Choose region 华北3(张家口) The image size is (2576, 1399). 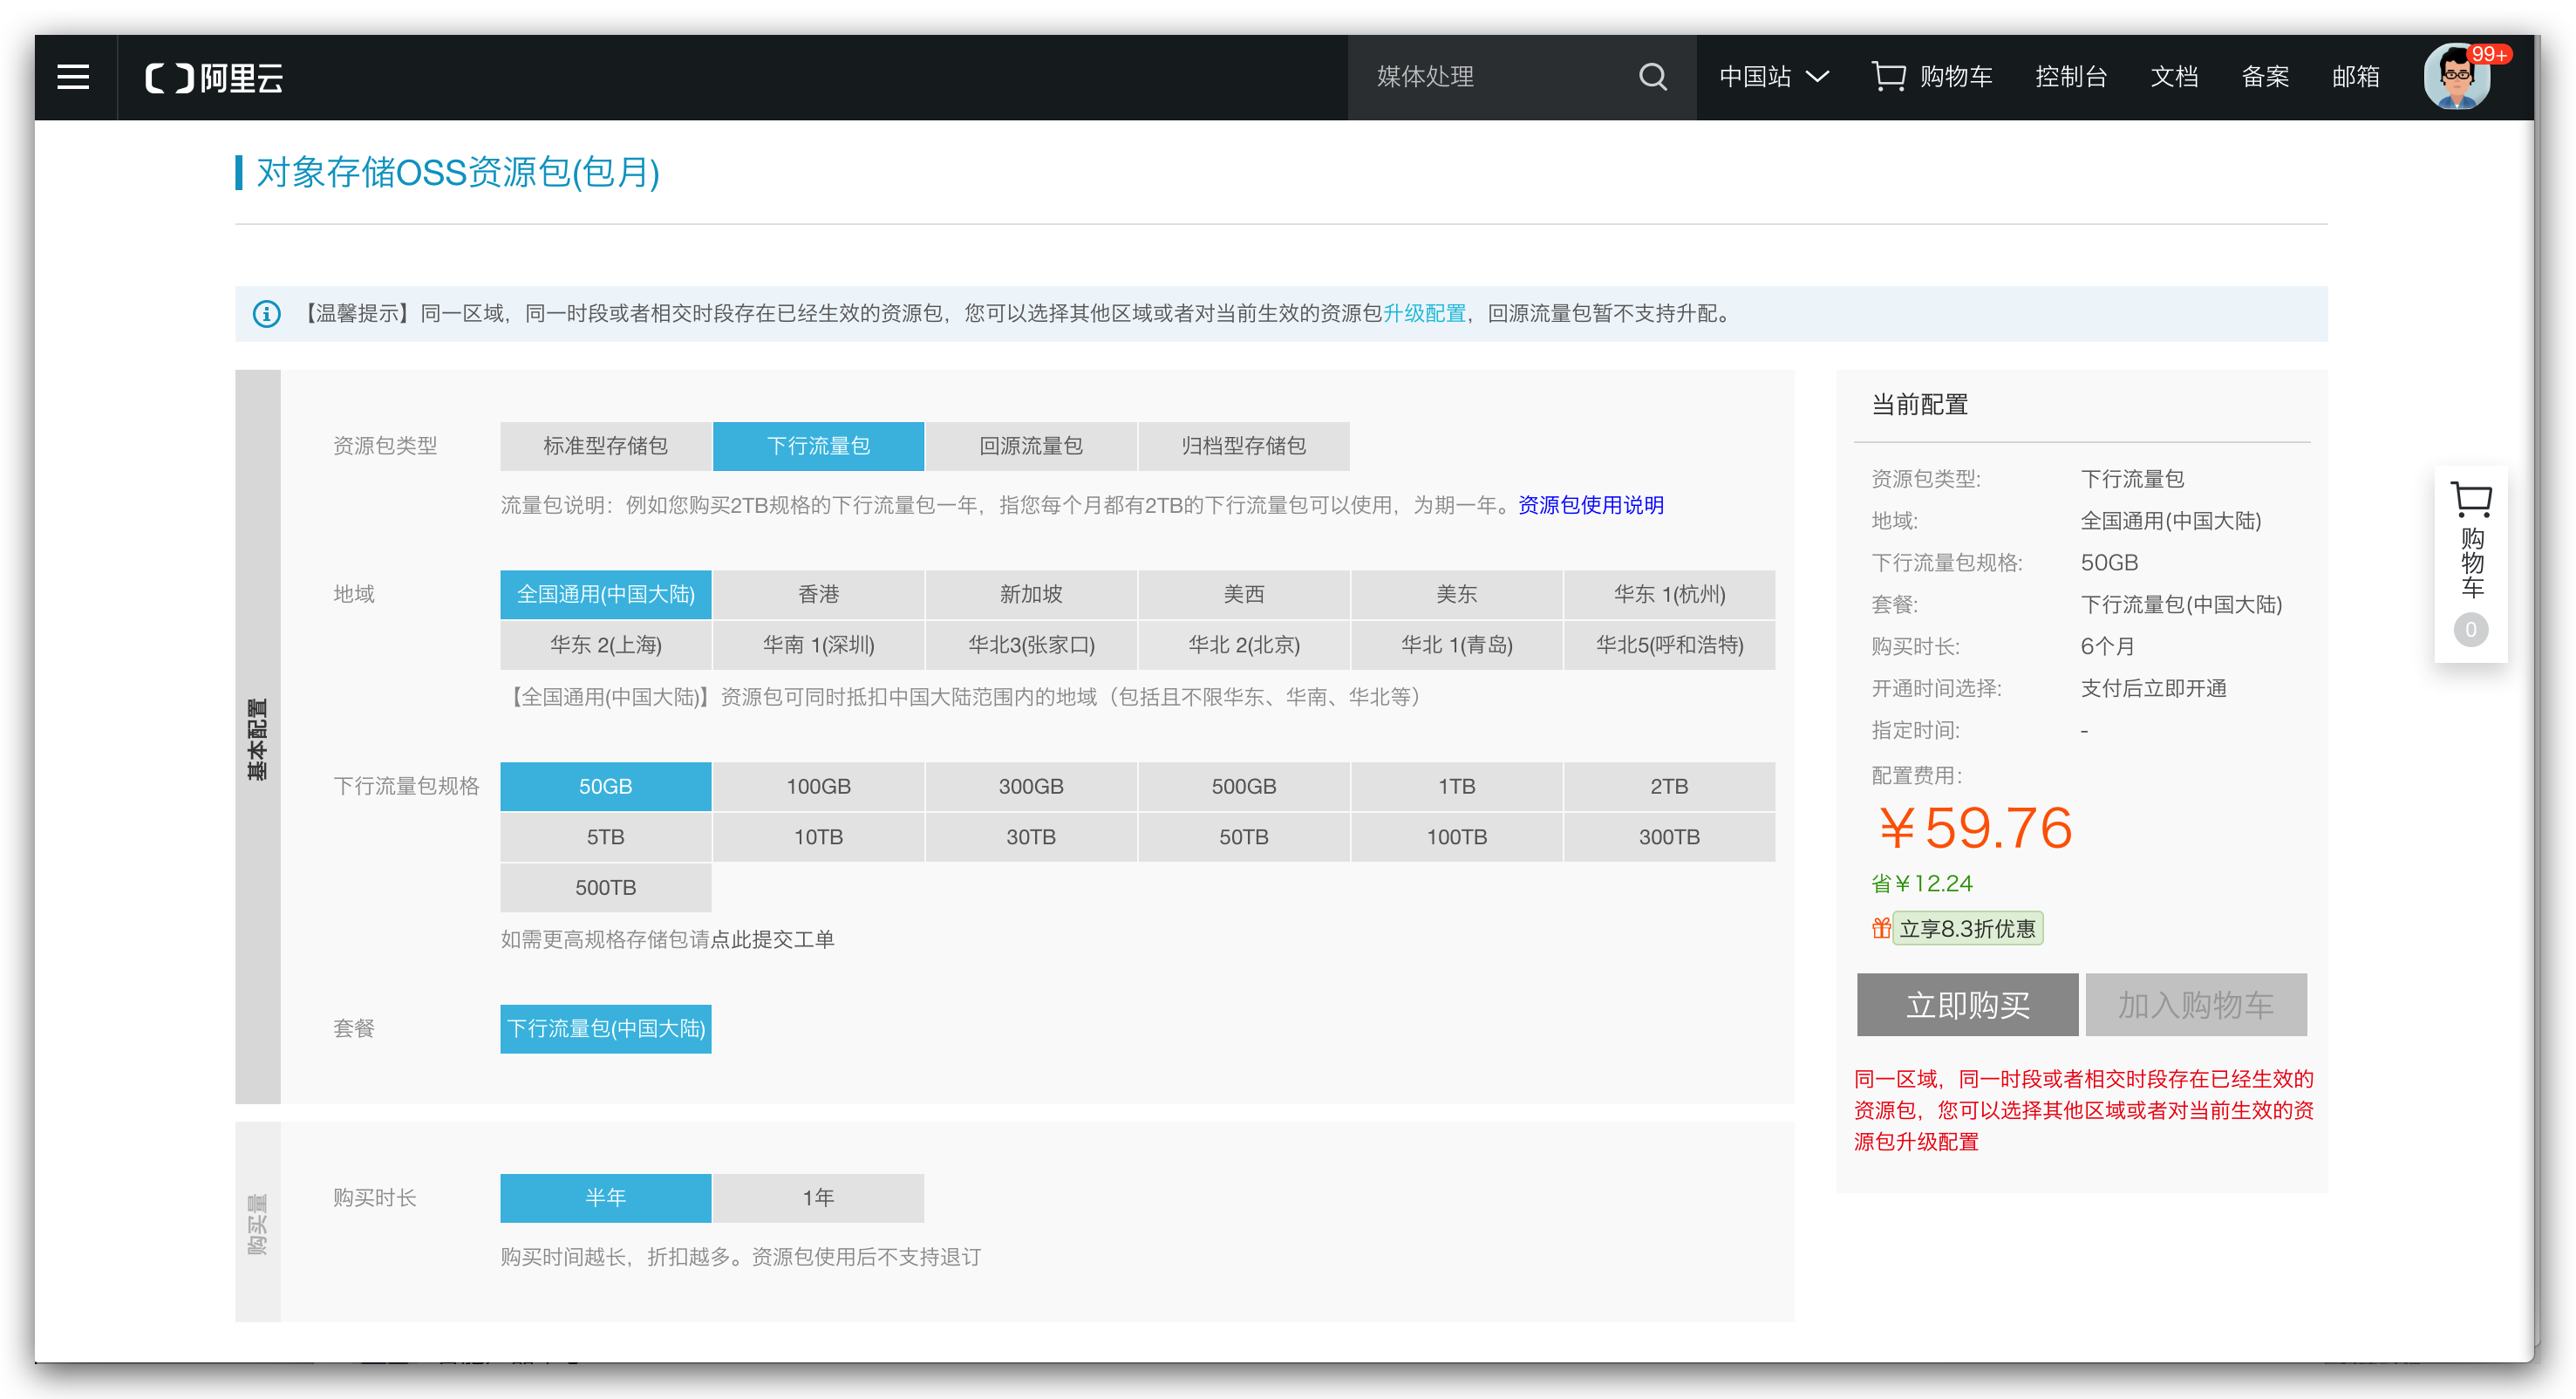[1031, 645]
